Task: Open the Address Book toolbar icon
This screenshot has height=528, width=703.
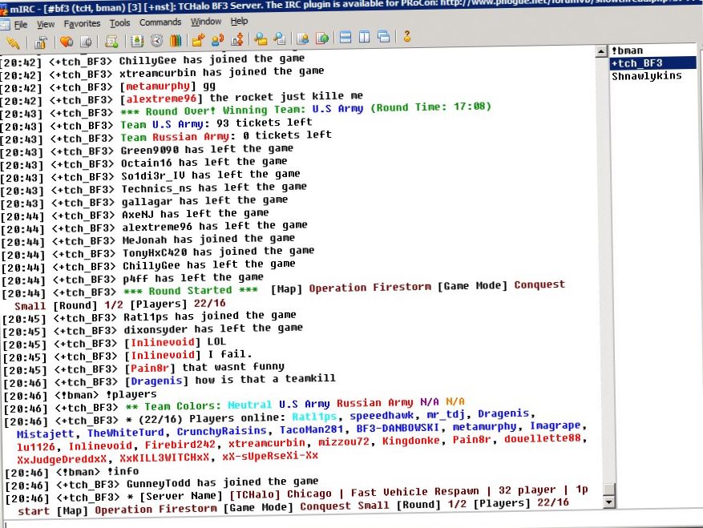Action: pyautogui.click(x=137, y=41)
